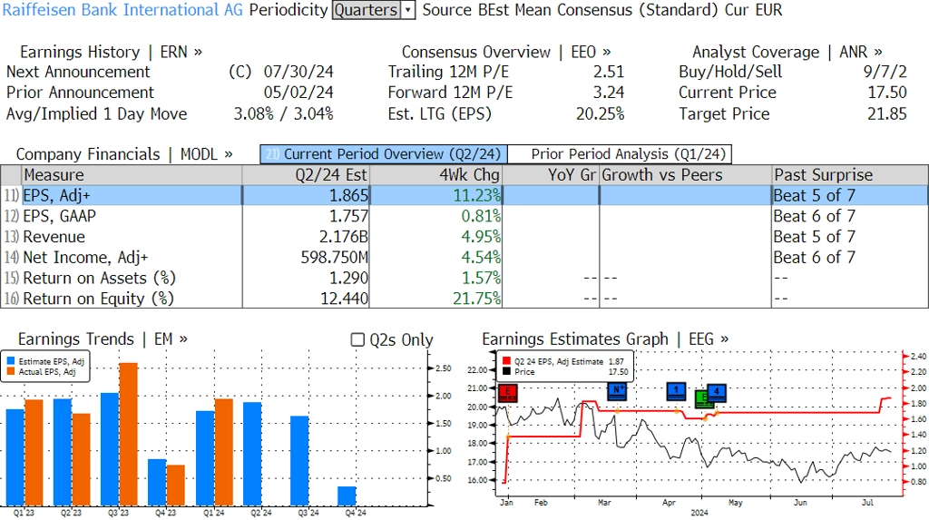Open Earnings Estimates Graph EEG link

(x=605, y=339)
